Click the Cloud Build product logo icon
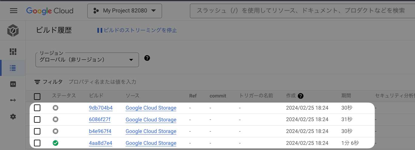Image resolution: width=415 pixels, height=150 pixels. click(13, 31)
